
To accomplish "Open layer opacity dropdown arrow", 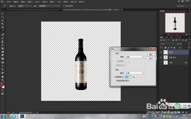I will (189, 44).
